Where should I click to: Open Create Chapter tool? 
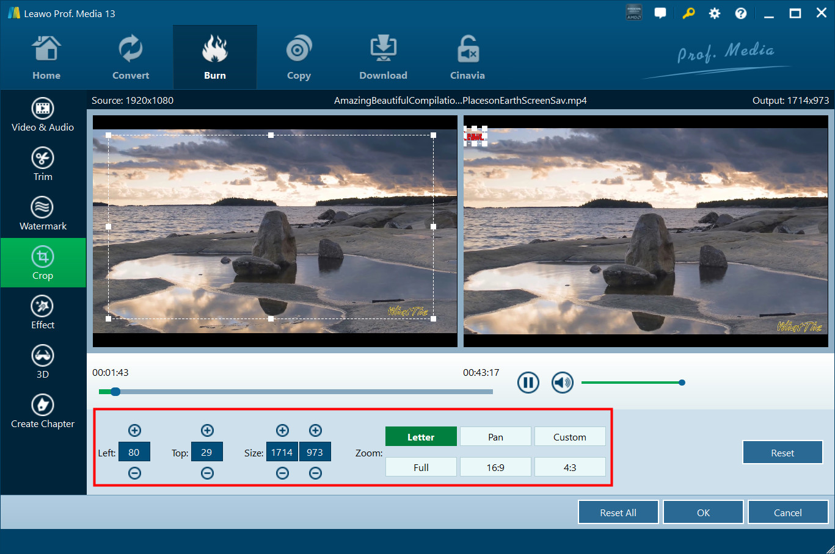click(x=43, y=411)
